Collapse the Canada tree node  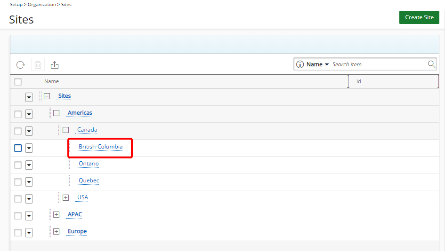(66, 130)
